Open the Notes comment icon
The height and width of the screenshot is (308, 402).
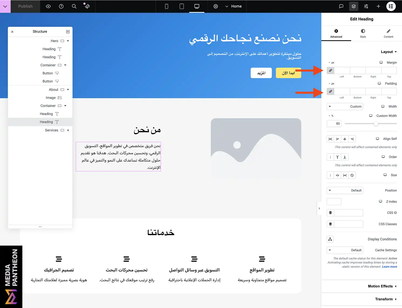(341, 6)
